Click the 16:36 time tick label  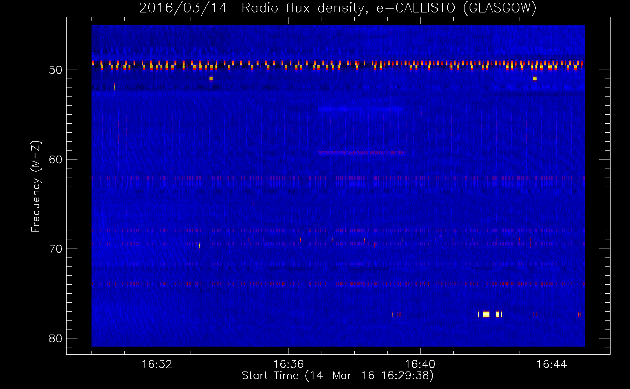tap(289, 364)
